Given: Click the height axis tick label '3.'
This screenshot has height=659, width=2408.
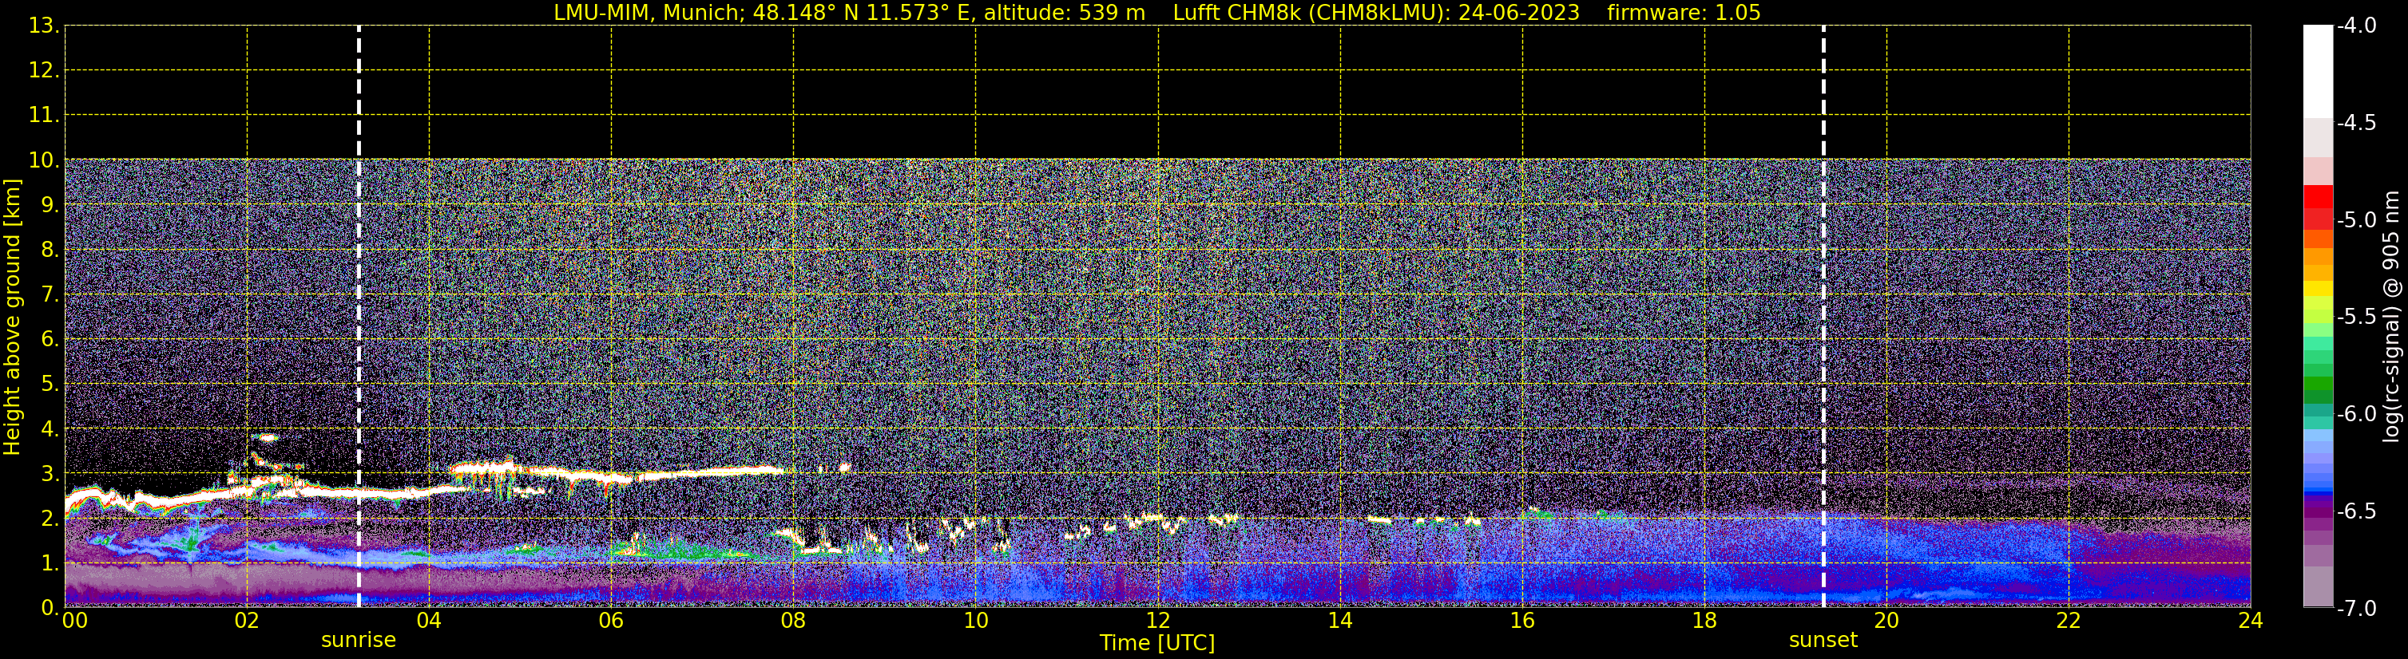Looking at the screenshot, I should [50, 474].
